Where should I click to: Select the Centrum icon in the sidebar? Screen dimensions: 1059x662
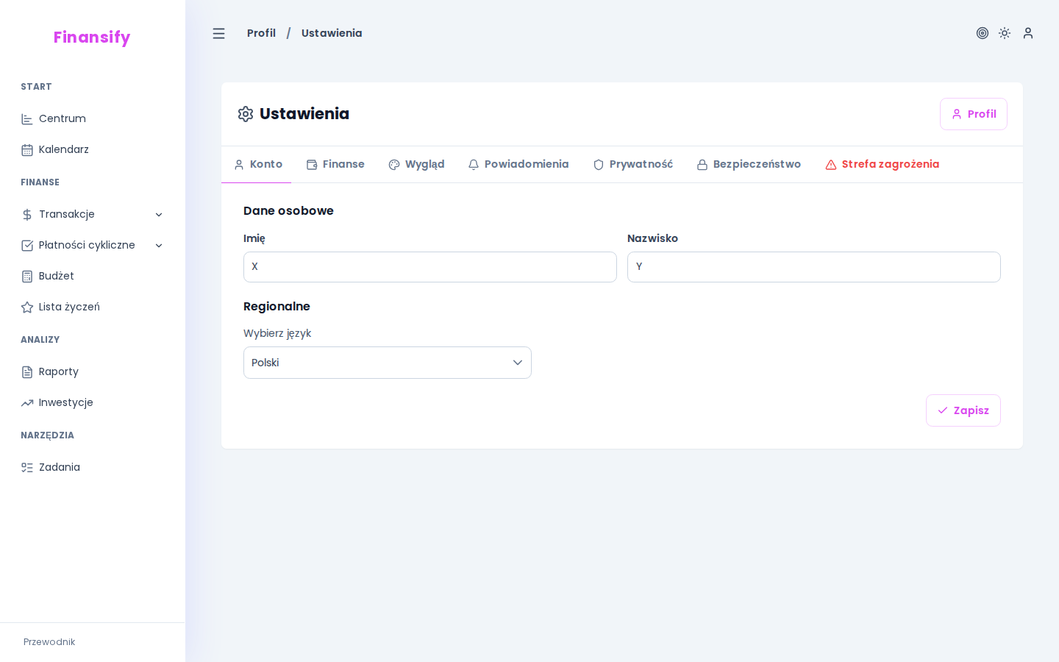tap(28, 118)
